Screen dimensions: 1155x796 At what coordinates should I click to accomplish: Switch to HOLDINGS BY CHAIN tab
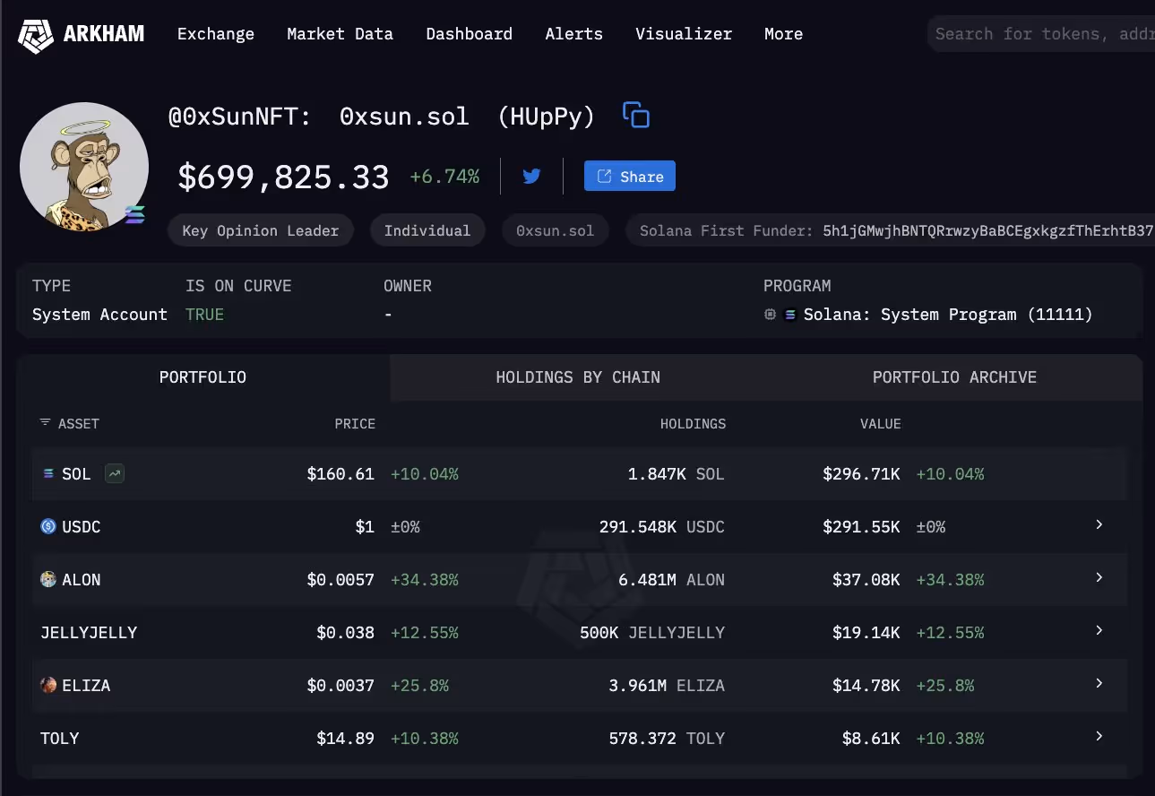click(x=578, y=377)
